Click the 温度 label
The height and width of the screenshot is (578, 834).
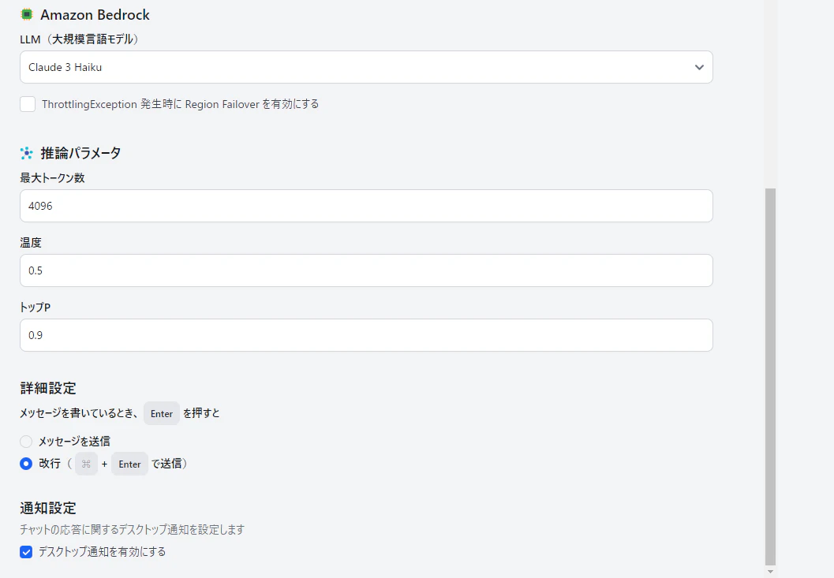click(x=31, y=243)
